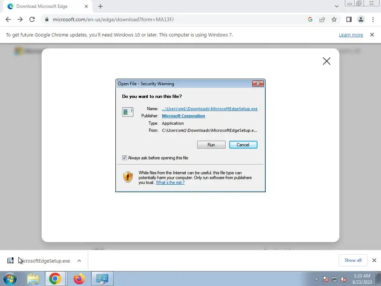Click the warning shield icon in dialog
Viewport: 381px width, 286px height.
[128, 177]
